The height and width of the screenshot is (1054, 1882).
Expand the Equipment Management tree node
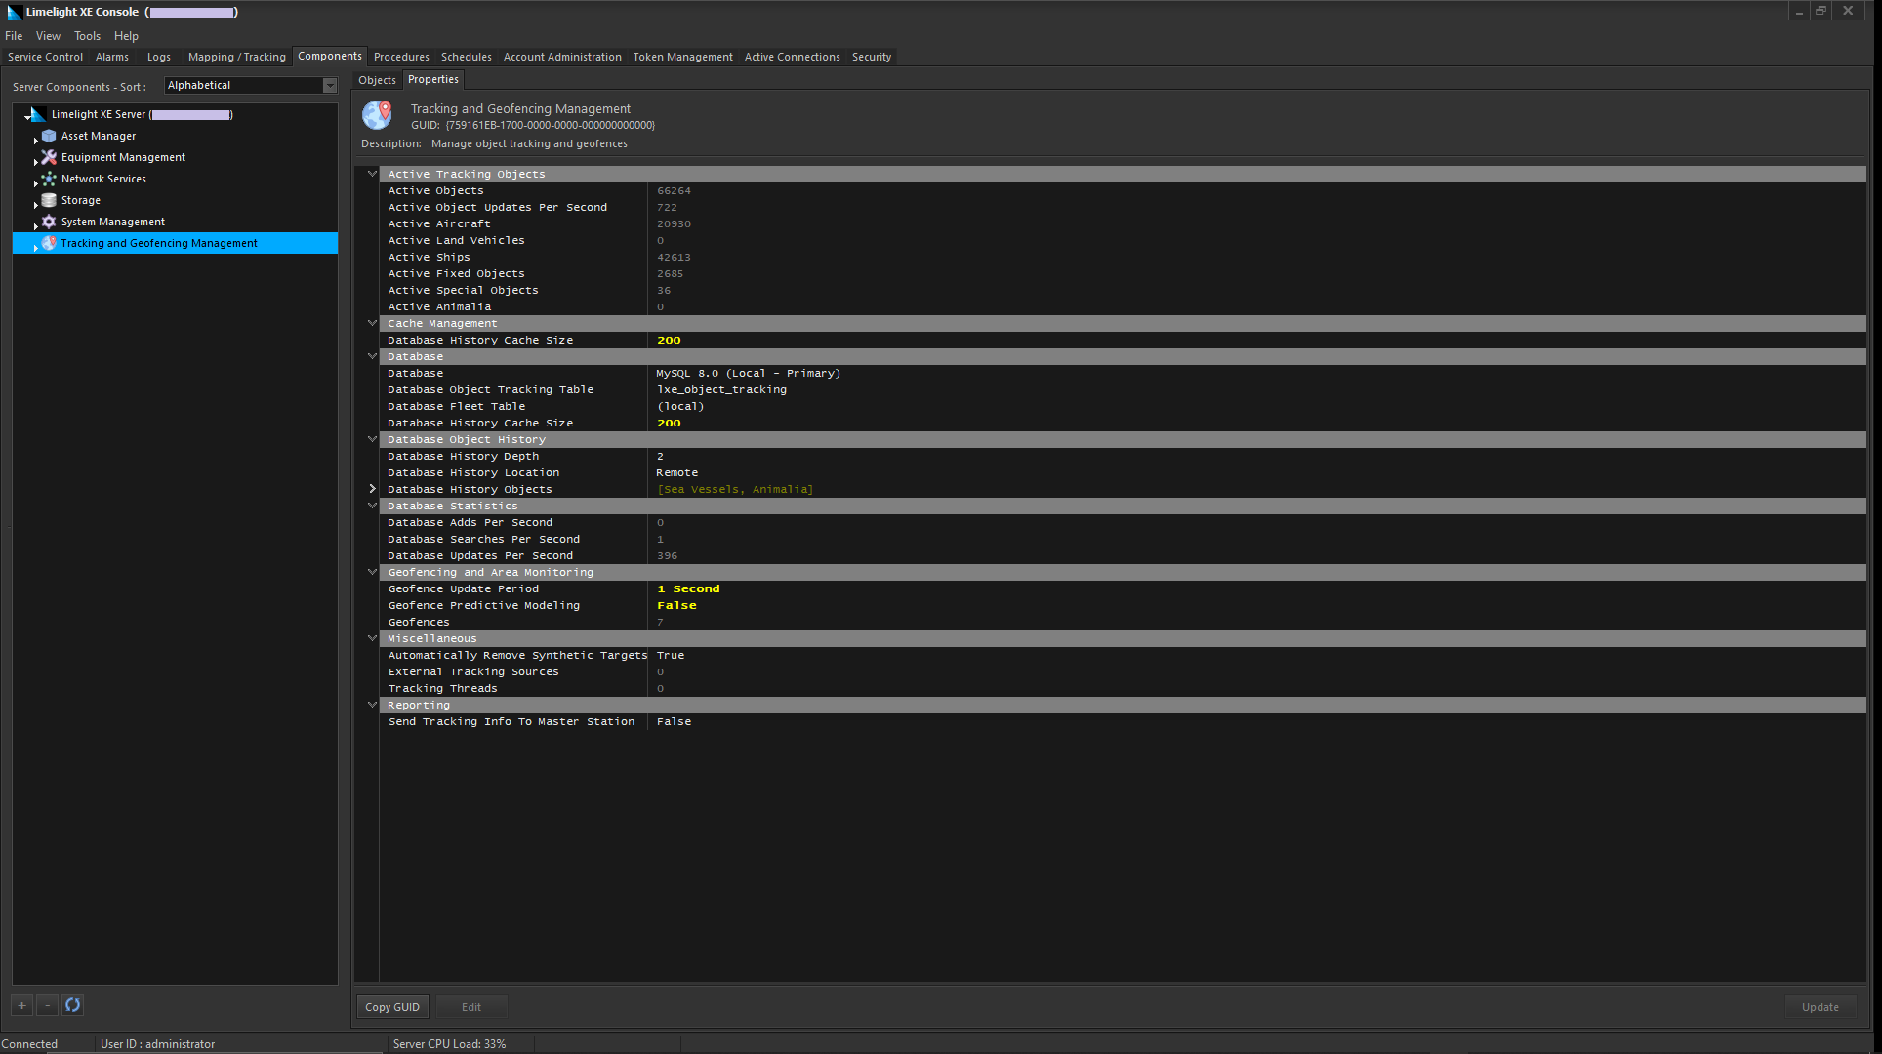35,161
